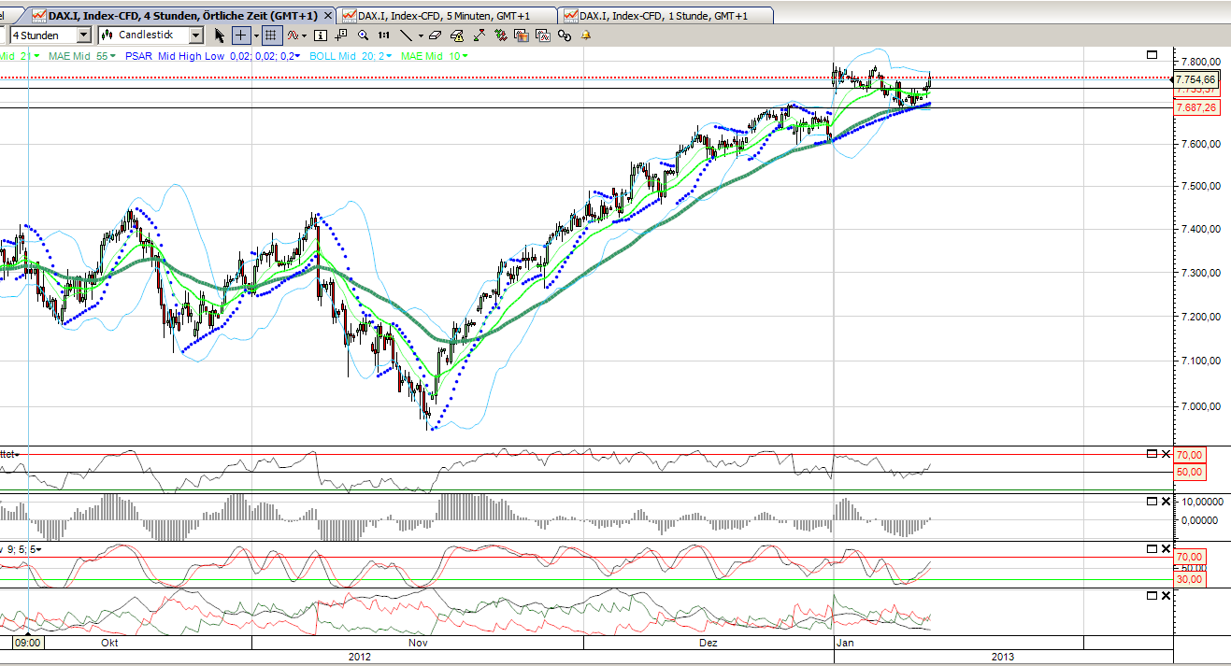Open the indicator zigzag tool
Screen dimensions: 1231x666
292,35
